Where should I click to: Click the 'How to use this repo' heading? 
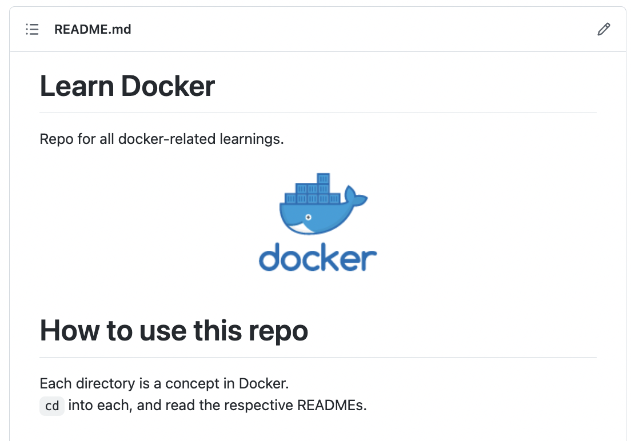pyautogui.click(x=174, y=331)
